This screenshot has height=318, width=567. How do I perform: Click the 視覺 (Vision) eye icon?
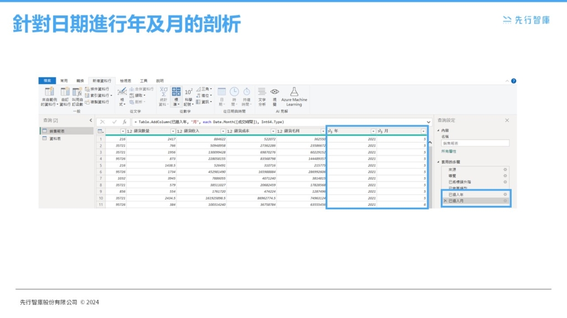pyautogui.click(x=275, y=92)
